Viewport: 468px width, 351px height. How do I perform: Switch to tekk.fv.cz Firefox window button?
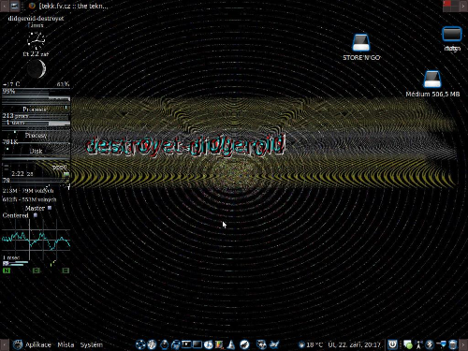pyautogui.click(x=68, y=6)
